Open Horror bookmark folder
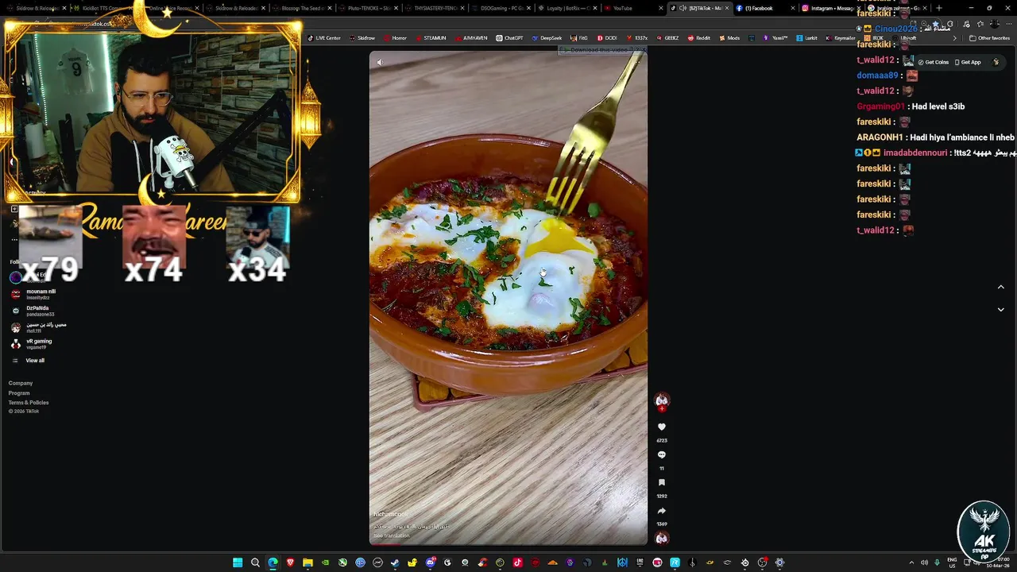1017x572 pixels. point(395,38)
